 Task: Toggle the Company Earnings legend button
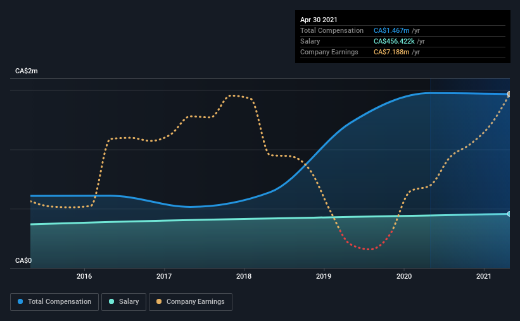(191, 302)
